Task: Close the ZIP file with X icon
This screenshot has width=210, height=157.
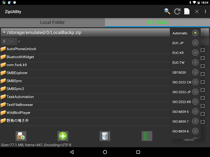Action: (x=197, y=12)
